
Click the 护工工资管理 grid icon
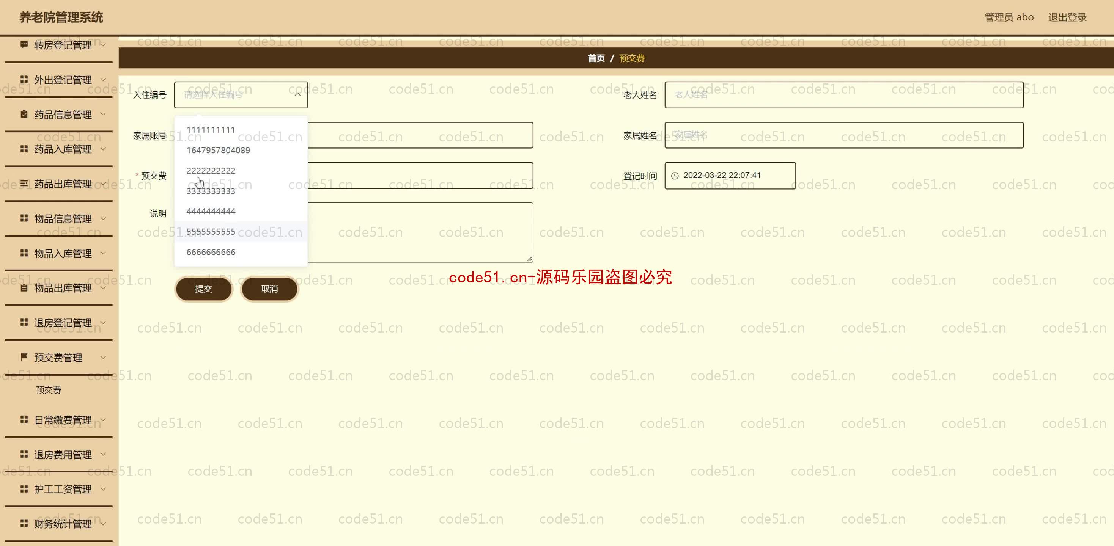tap(24, 489)
